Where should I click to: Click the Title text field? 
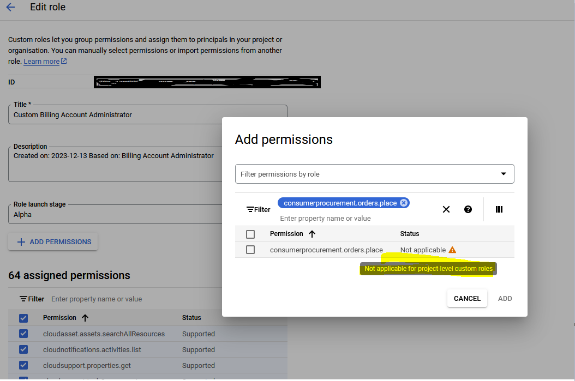147,115
